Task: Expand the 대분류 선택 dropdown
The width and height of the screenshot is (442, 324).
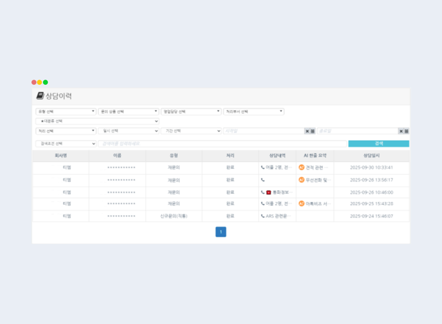Action: (x=97, y=121)
